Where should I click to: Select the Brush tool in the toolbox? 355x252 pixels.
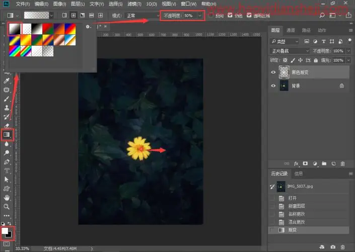point(7,99)
